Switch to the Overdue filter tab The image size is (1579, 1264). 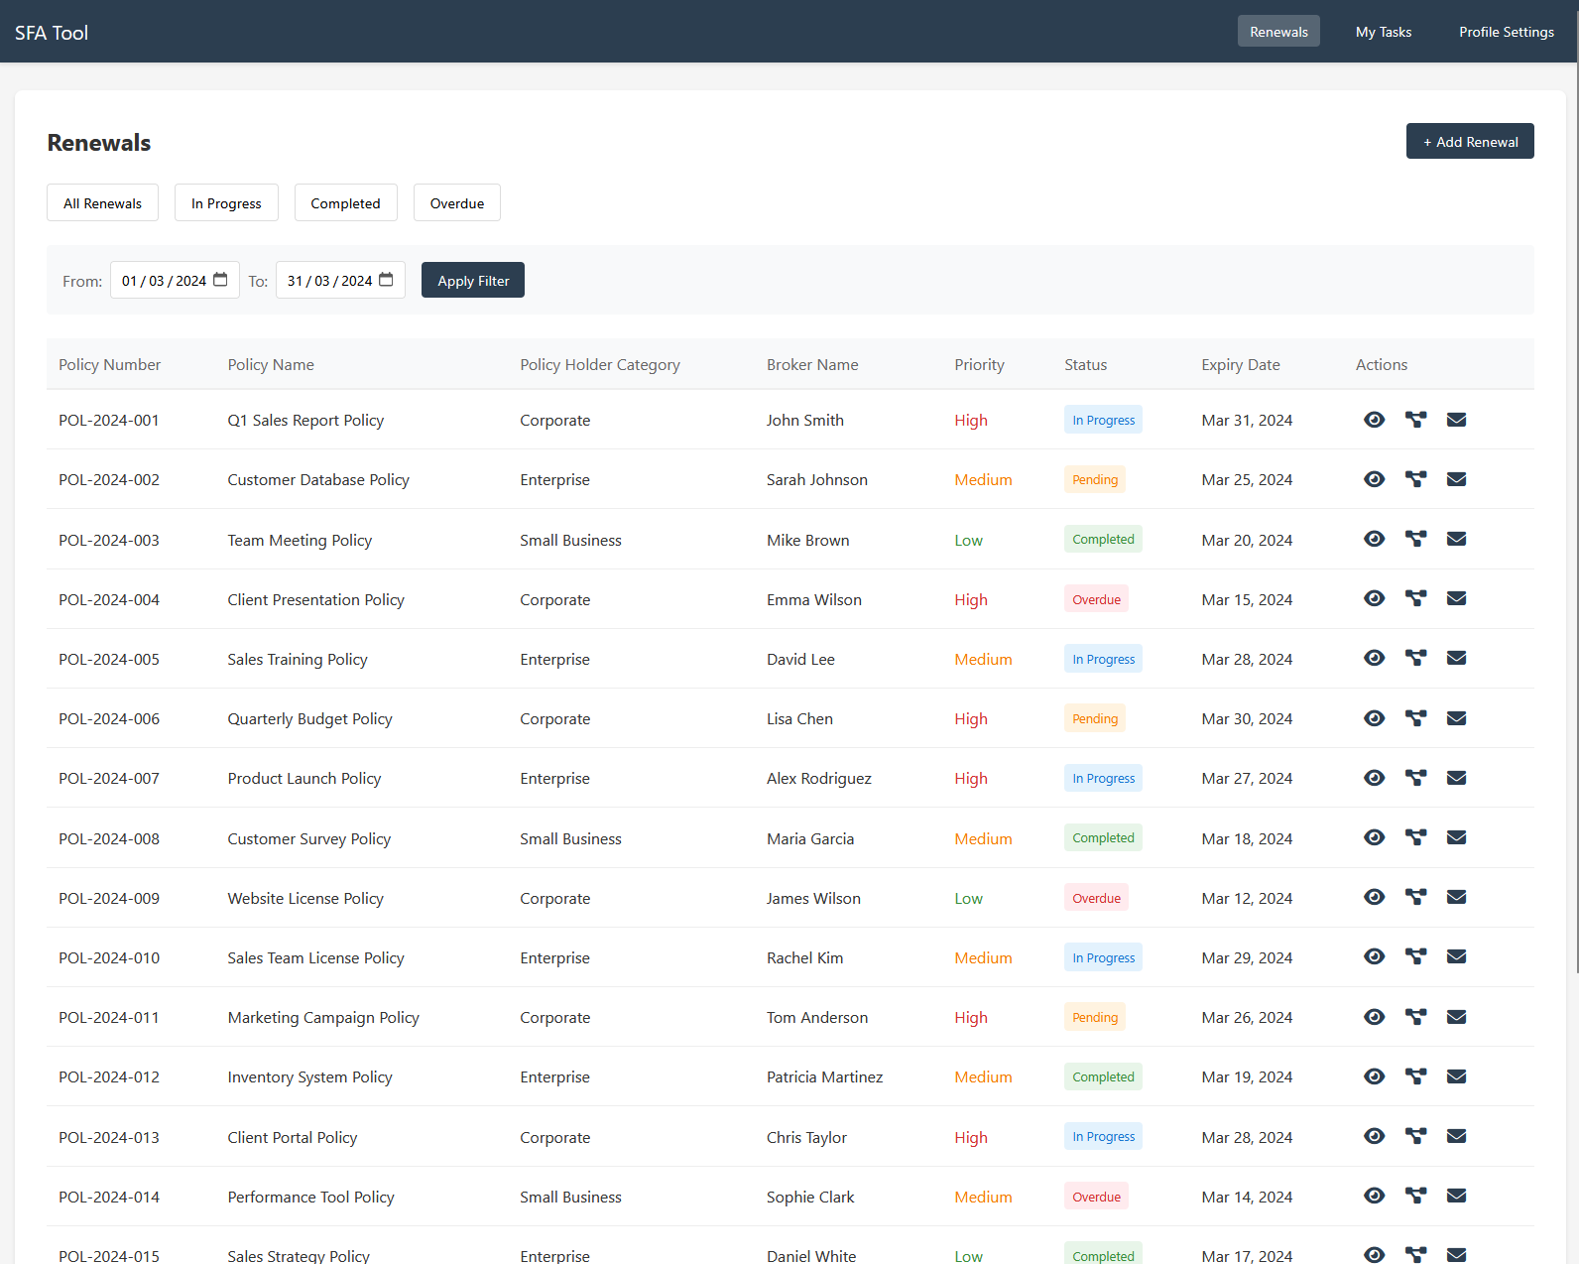[x=456, y=203]
